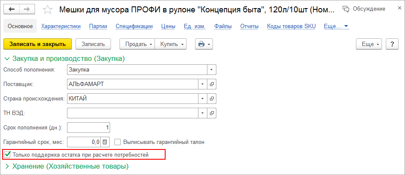405x175 pixels.
Task: Open the ТН ВЭД record form icon
Action: [x=211, y=113]
